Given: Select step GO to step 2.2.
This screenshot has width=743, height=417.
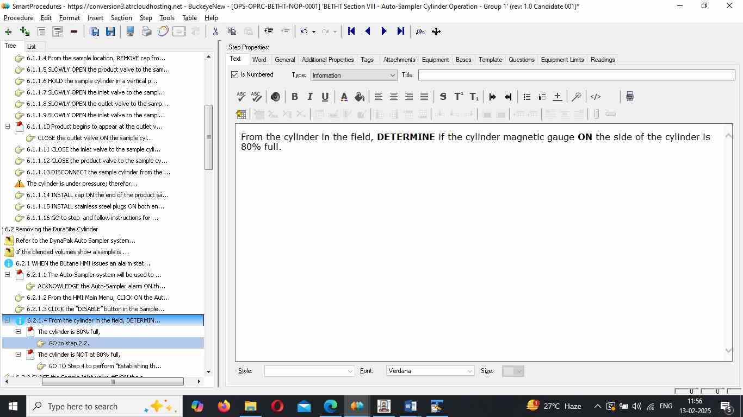Looking at the screenshot, I should 69,343.
